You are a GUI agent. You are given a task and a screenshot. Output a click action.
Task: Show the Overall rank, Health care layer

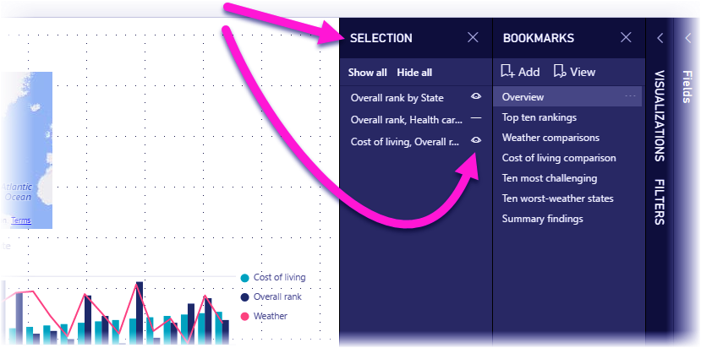476,119
